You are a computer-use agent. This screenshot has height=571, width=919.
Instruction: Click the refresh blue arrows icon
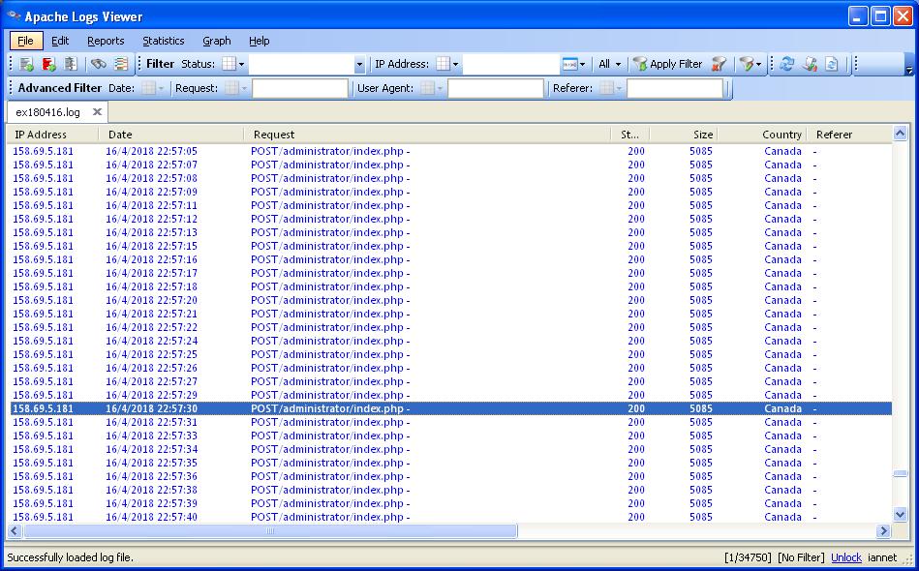click(x=787, y=64)
